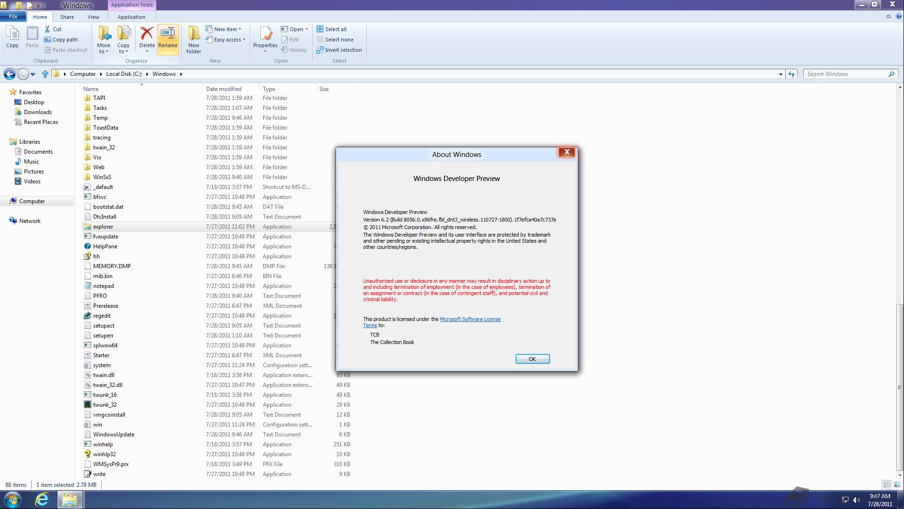This screenshot has width=904, height=509.
Task: Open the Share ribbon tab
Action: (x=67, y=17)
